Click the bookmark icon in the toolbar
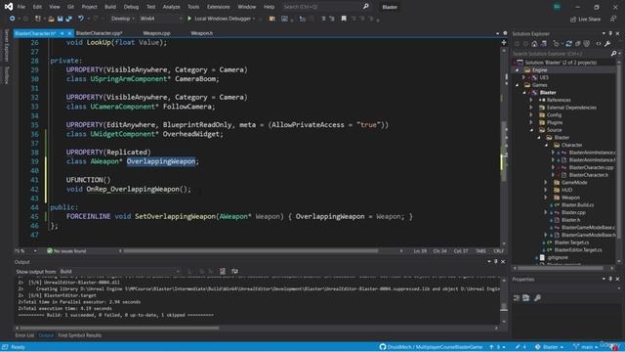The height and width of the screenshot is (352, 625). (x=344, y=19)
